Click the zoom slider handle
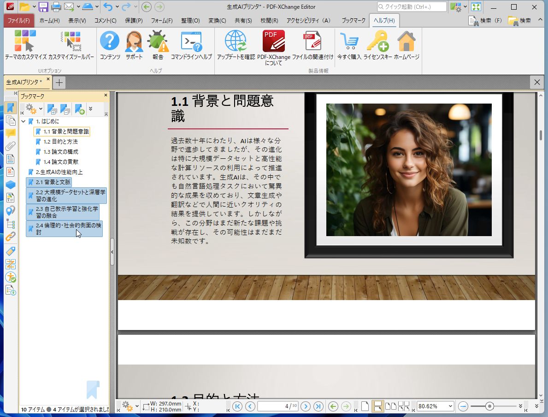This screenshot has height=417, width=548. [x=489, y=406]
